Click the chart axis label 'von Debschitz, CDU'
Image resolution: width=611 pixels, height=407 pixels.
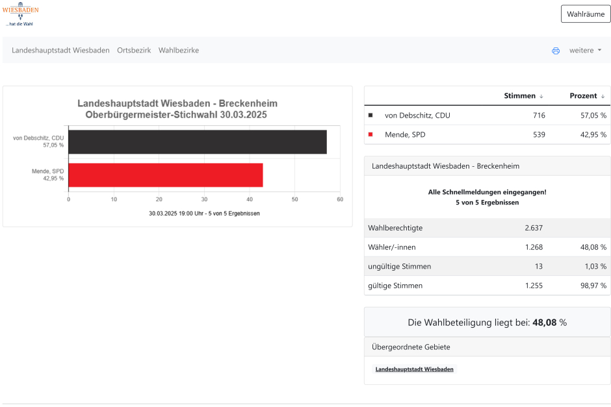38,138
